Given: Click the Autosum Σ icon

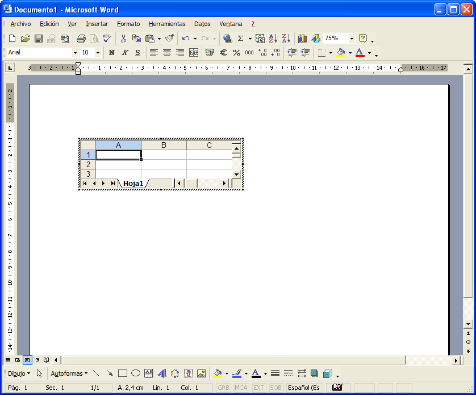Looking at the screenshot, I should coord(240,39).
